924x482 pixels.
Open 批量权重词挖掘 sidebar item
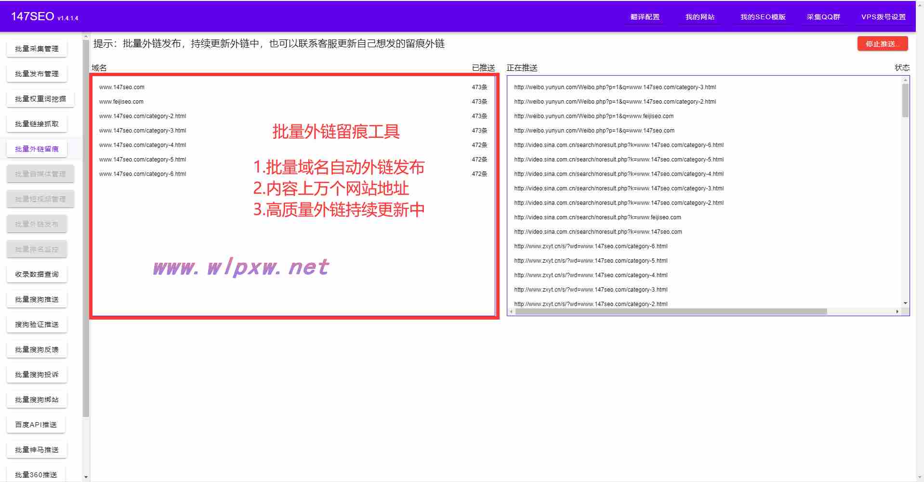pos(40,99)
